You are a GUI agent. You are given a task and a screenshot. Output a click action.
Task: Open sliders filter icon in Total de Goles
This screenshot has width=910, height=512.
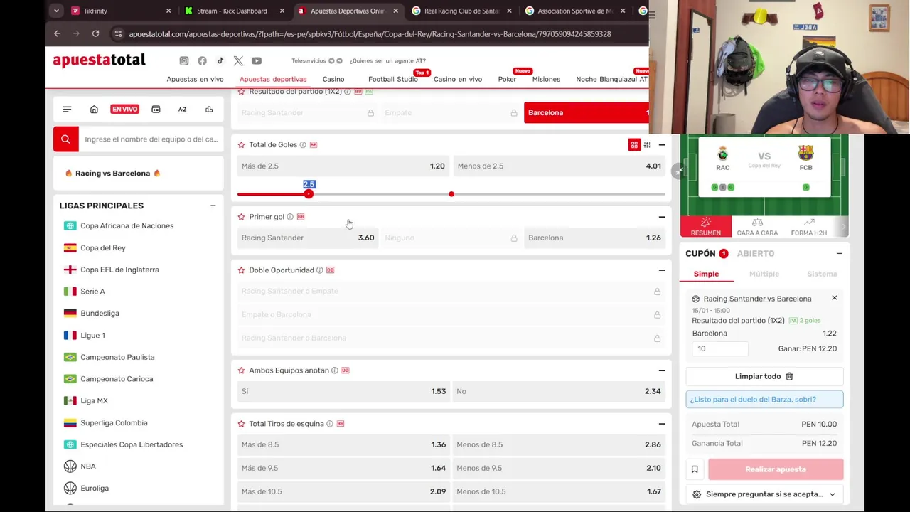click(x=647, y=145)
